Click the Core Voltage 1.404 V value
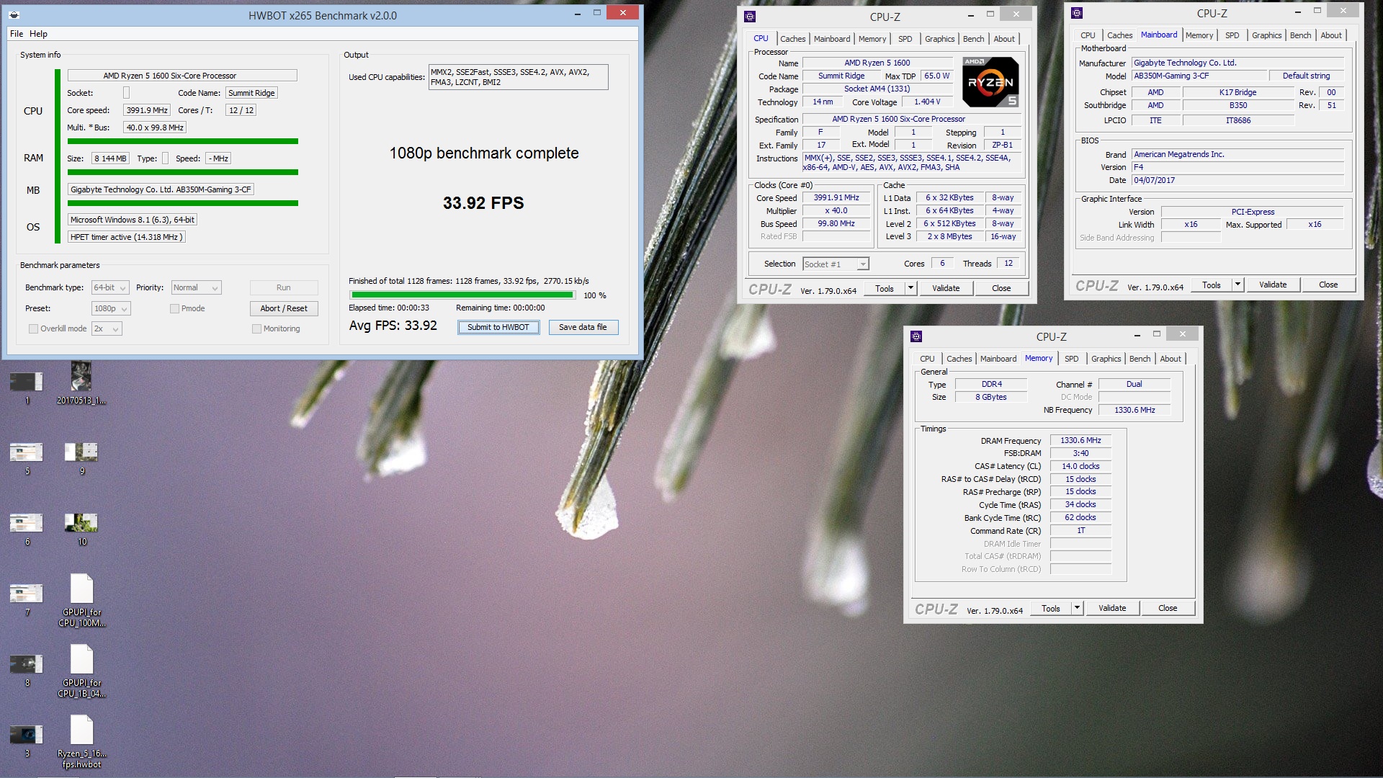The width and height of the screenshot is (1383, 778). click(x=927, y=102)
